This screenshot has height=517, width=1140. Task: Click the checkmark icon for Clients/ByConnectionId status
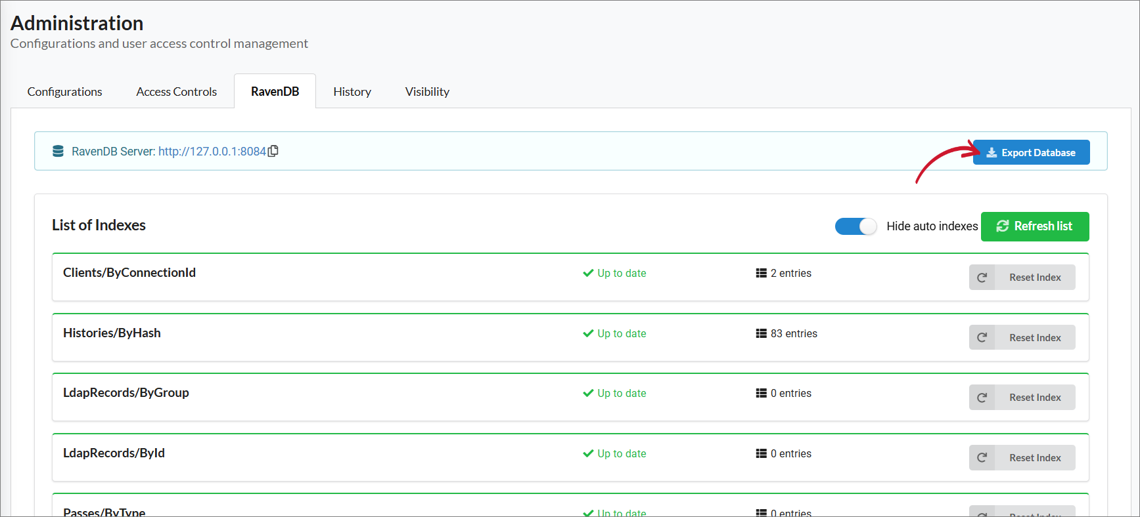pos(588,273)
